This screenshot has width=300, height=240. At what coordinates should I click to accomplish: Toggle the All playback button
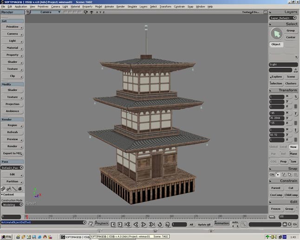pos(191,225)
